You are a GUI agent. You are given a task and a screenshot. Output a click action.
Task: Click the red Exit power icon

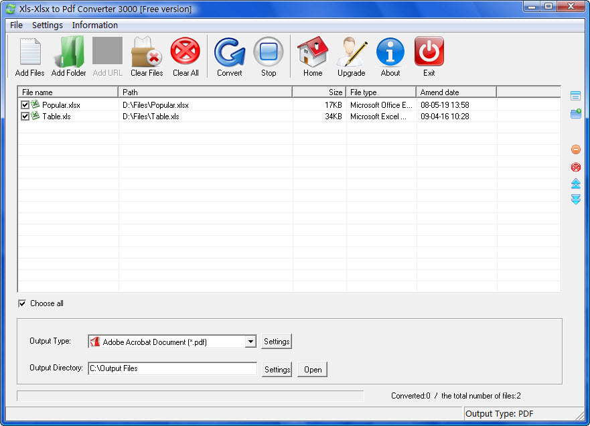(x=429, y=51)
